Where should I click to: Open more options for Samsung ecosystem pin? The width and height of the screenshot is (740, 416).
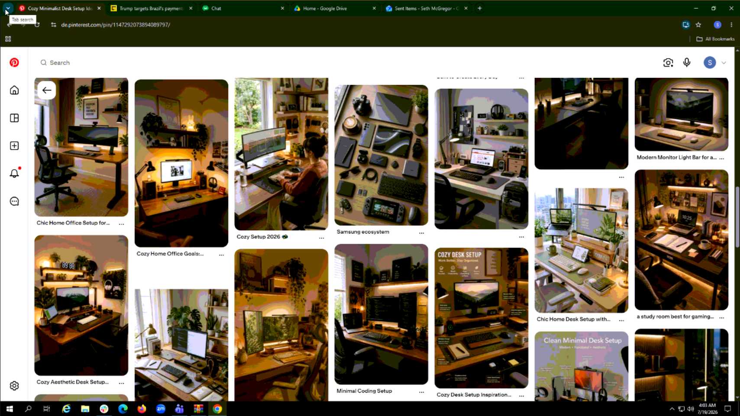pyautogui.click(x=422, y=233)
